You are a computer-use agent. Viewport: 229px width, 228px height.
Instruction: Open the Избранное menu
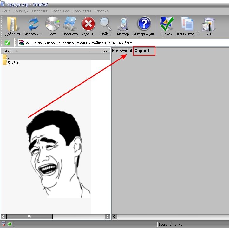(x=60, y=11)
